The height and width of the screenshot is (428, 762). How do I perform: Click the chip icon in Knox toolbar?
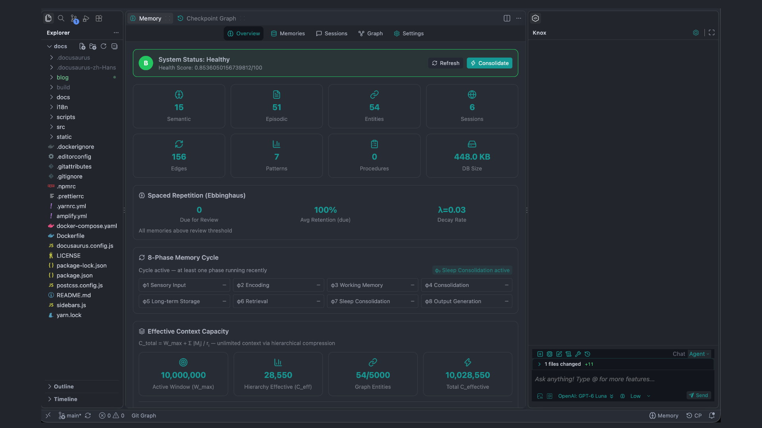(550, 354)
